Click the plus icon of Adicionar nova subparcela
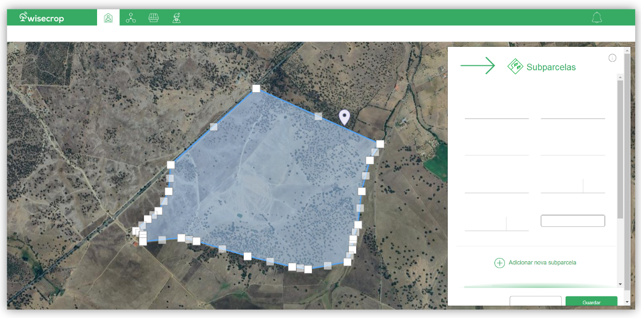Image resolution: width=641 pixels, height=318 pixels. (x=500, y=263)
